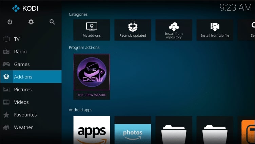
Task: Click the Categories heading
Action: point(78,14)
